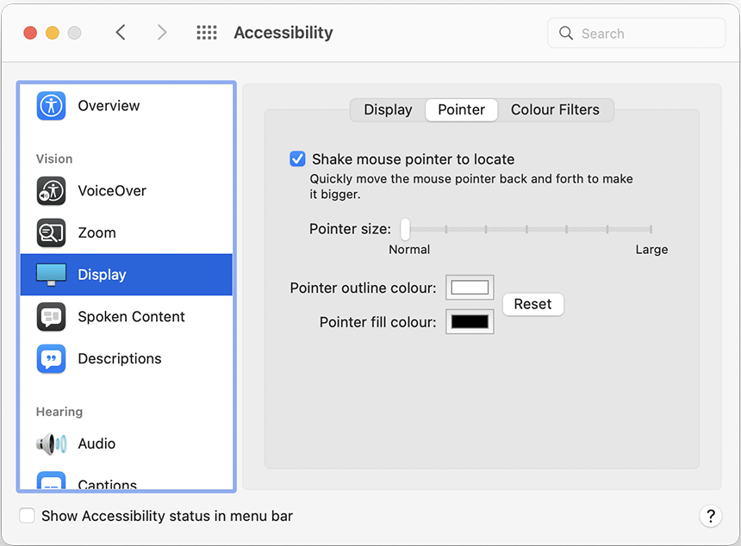Select the Descriptions icon in sidebar
Image resolution: width=741 pixels, height=546 pixels.
tap(51, 359)
